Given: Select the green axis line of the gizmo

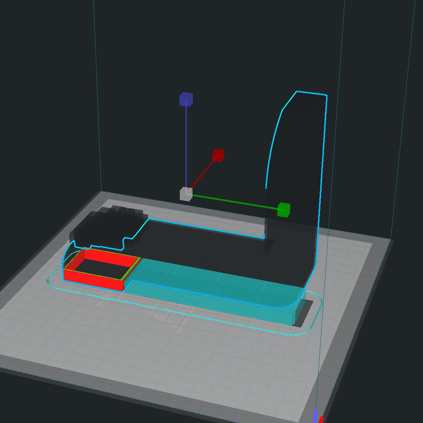Looking at the screenshot, I should click(234, 201).
